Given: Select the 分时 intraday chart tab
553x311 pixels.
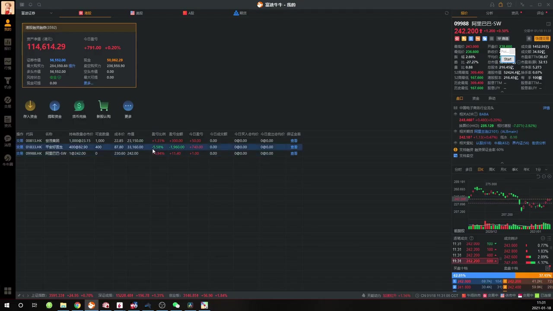Looking at the screenshot, I should pyautogui.click(x=458, y=169).
